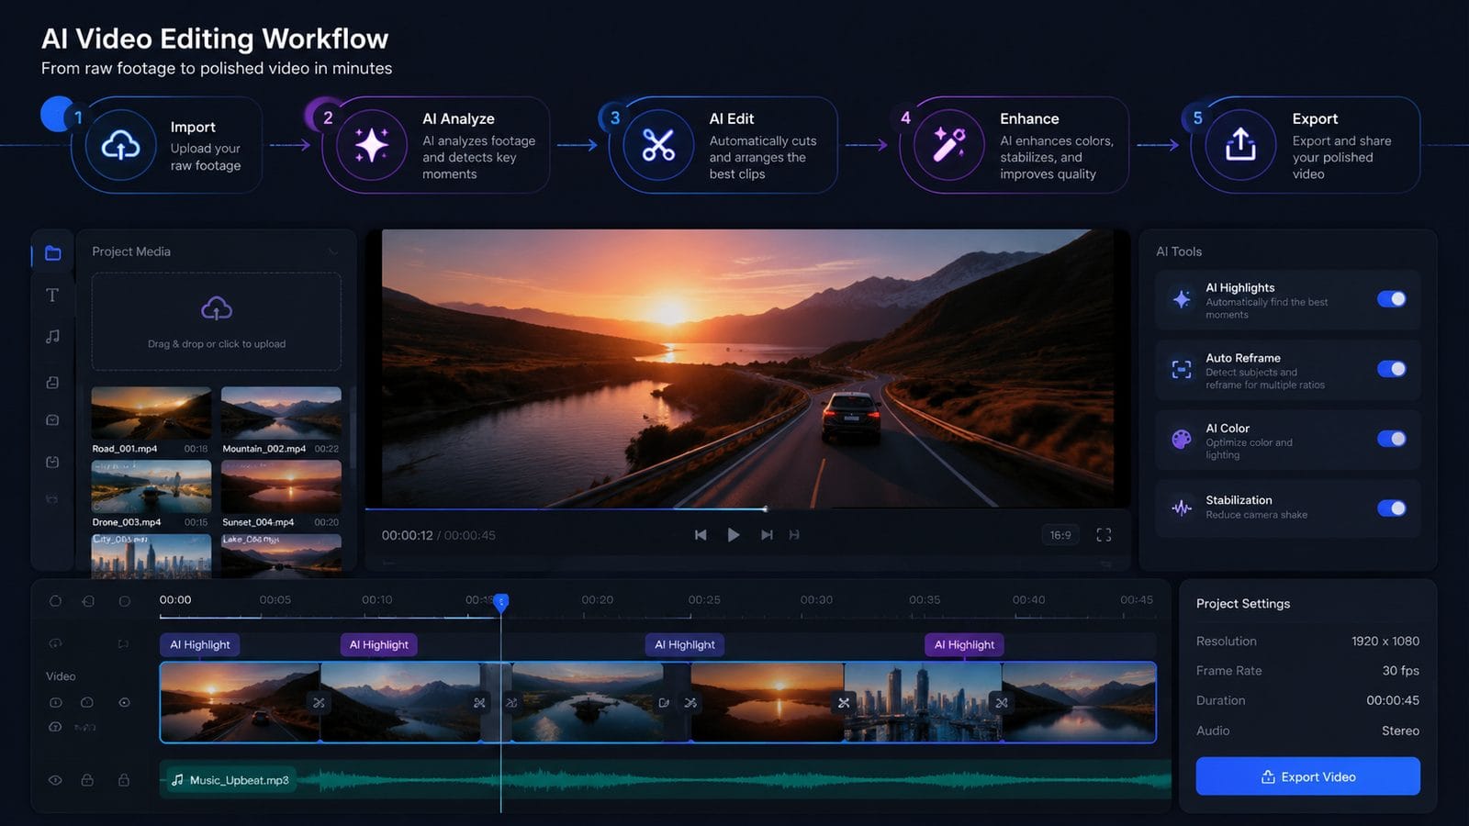Click the Auto Reframe bracket icon

[x=1182, y=369]
